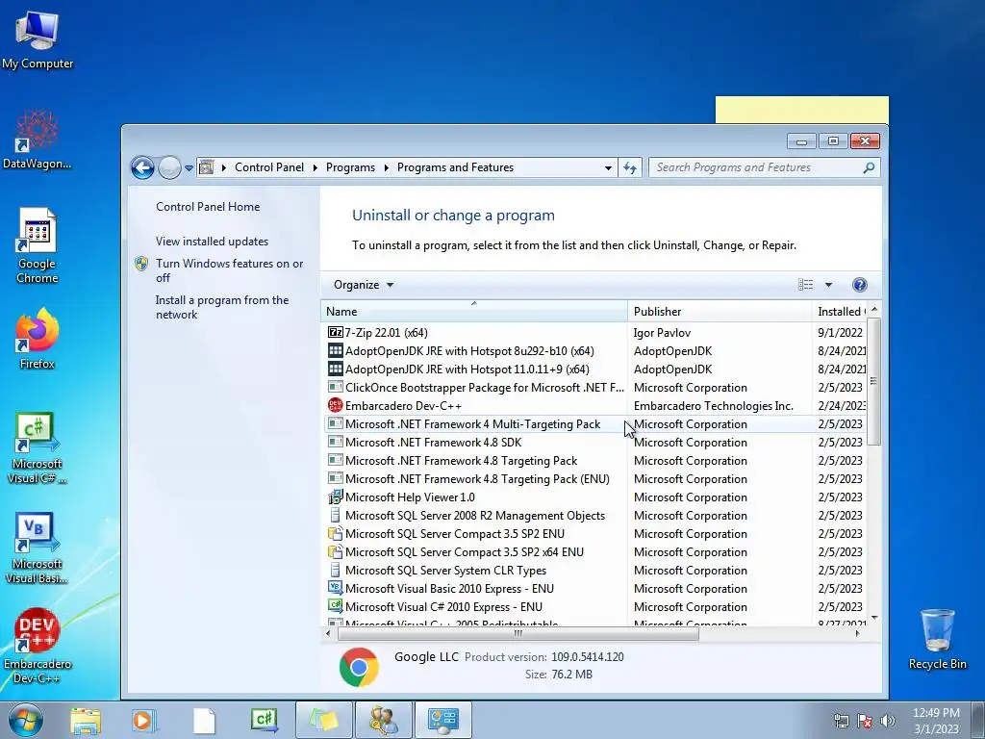Open Visual C# taskbar icon
This screenshot has height=739, width=985.
264,721
